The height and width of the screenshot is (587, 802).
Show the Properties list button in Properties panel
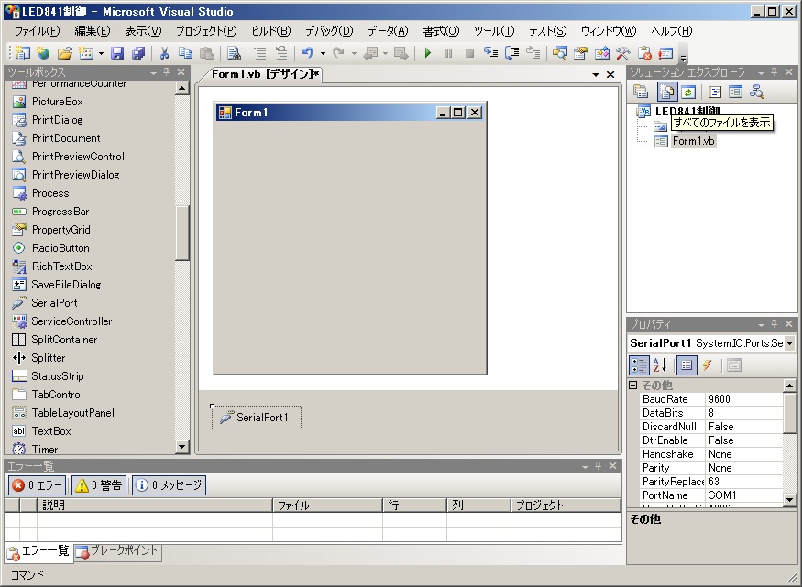pyautogui.click(x=687, y=365)
